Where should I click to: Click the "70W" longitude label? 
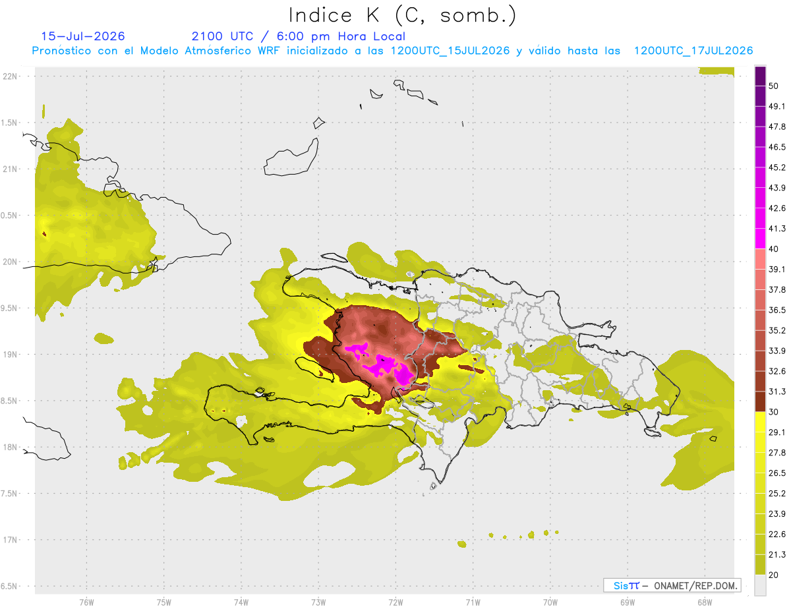(550, 602)
